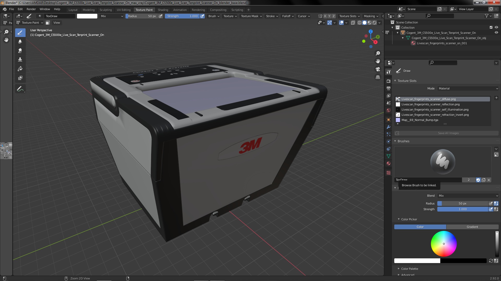Screen dimensions: 501x281
Task: Switch perspective/orthographic grid gizmo
Action: [x=378, y=77]
